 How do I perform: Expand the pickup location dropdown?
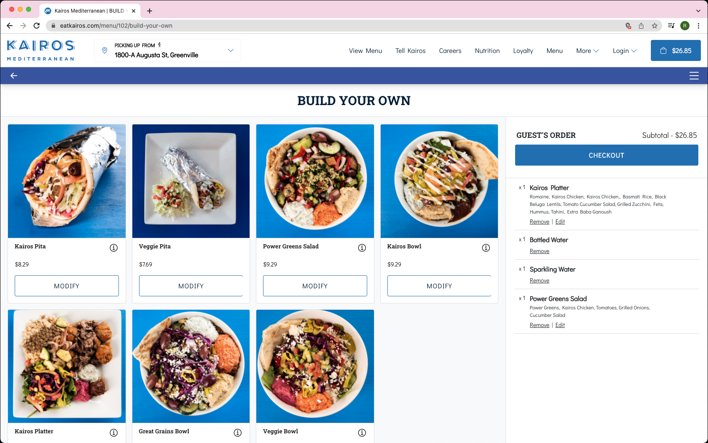[231, 50]
